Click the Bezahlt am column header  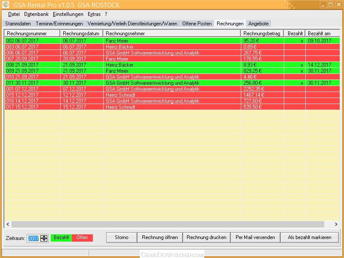pyautogui.click(x=323, y=34)
